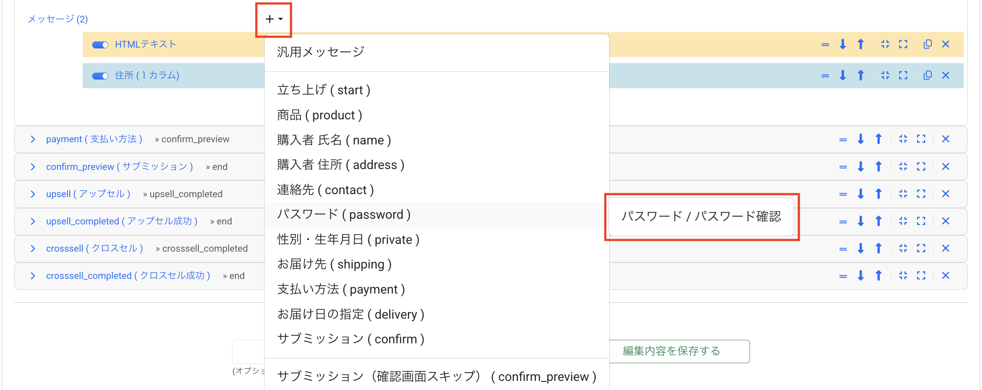Move the confirm_preview row down

pos(861,166)
